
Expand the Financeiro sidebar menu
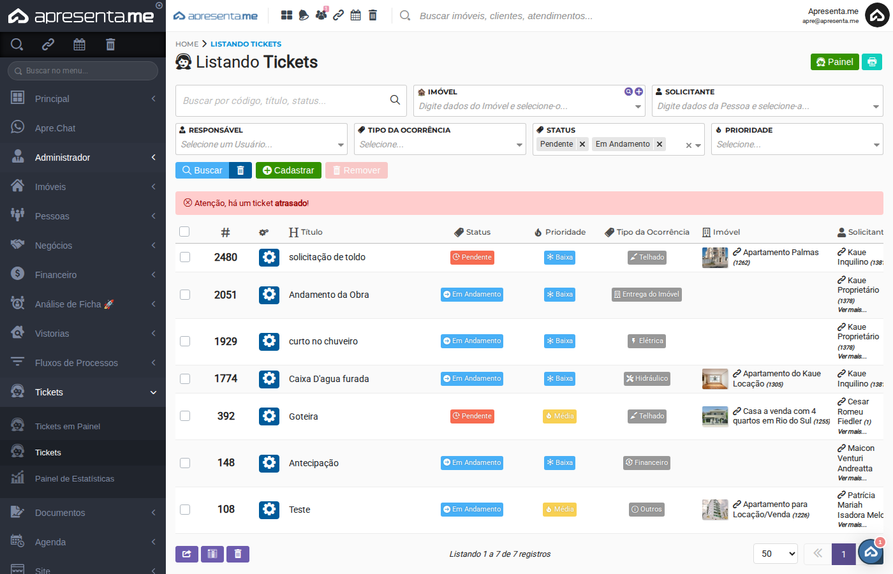pyautogui.click(x=83, y=275)
